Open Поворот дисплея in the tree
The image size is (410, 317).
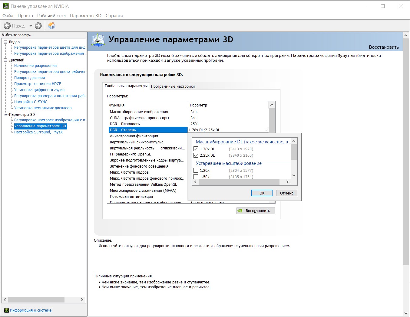(x=29, y=78)
